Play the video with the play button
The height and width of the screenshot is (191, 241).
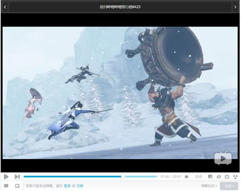[x=6, y=177]
